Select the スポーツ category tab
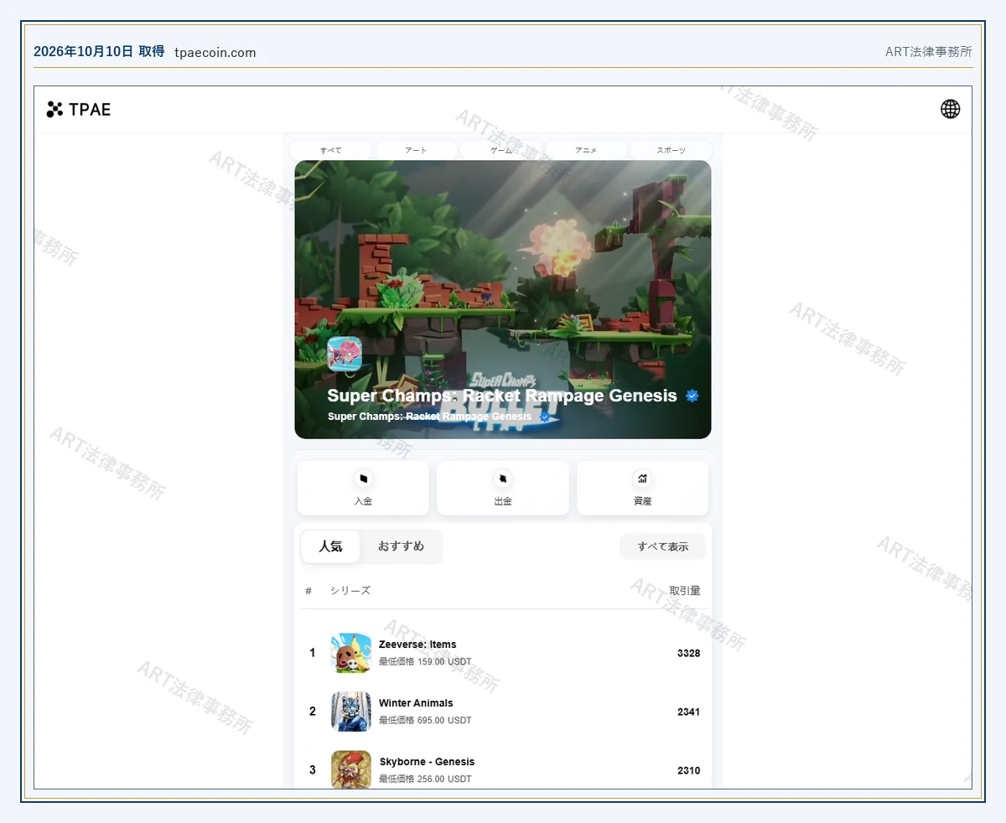Screen dimensions: 1006x823 pyautogui.click(x=672, y=150)
